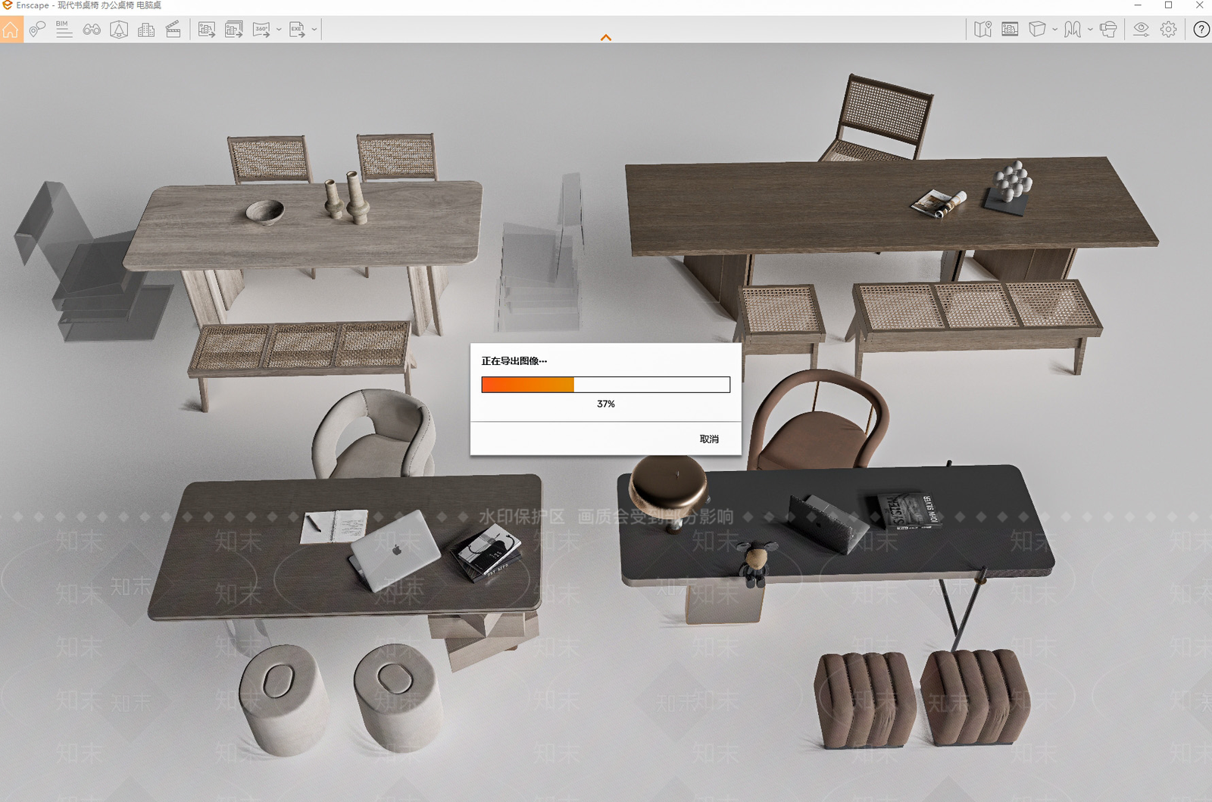Enable the VR headset mode

[x=1108, y=30]
